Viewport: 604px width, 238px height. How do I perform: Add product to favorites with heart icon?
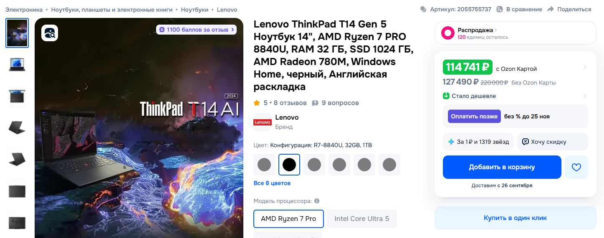pyautogui.click(x=576, y=167)
